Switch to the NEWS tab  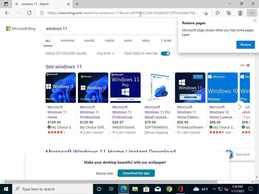(x=146, y=41)
